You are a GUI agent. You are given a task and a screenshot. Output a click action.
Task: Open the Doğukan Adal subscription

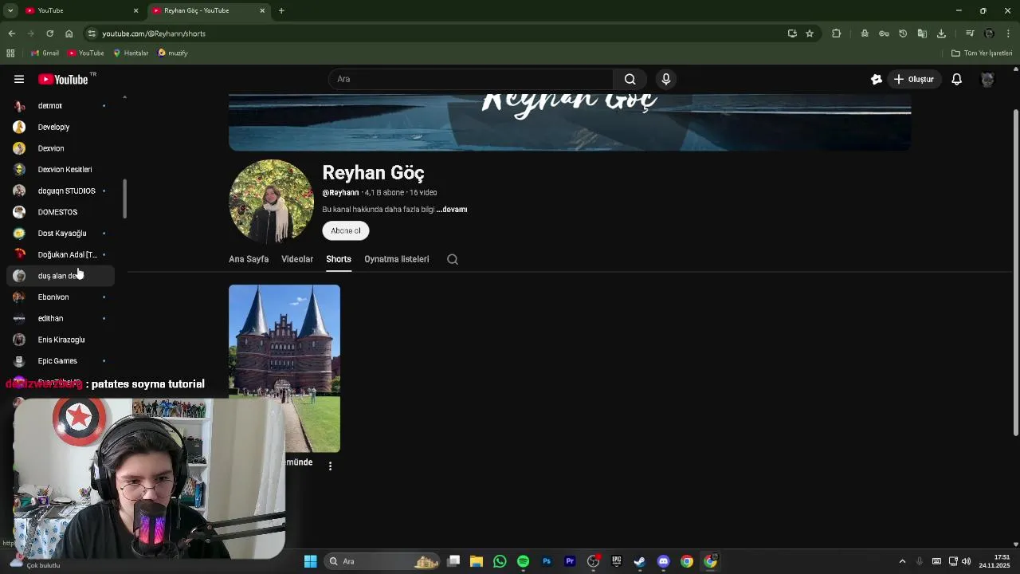coord(60,254)
